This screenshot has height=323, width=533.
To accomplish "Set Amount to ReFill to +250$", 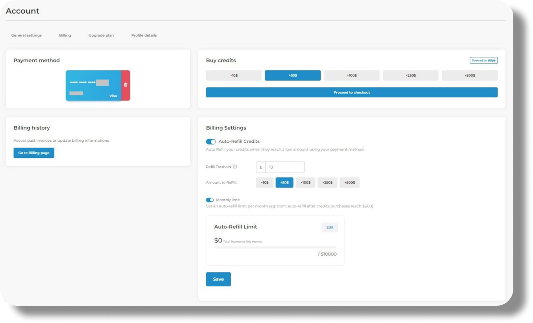I will click(328, 183).
